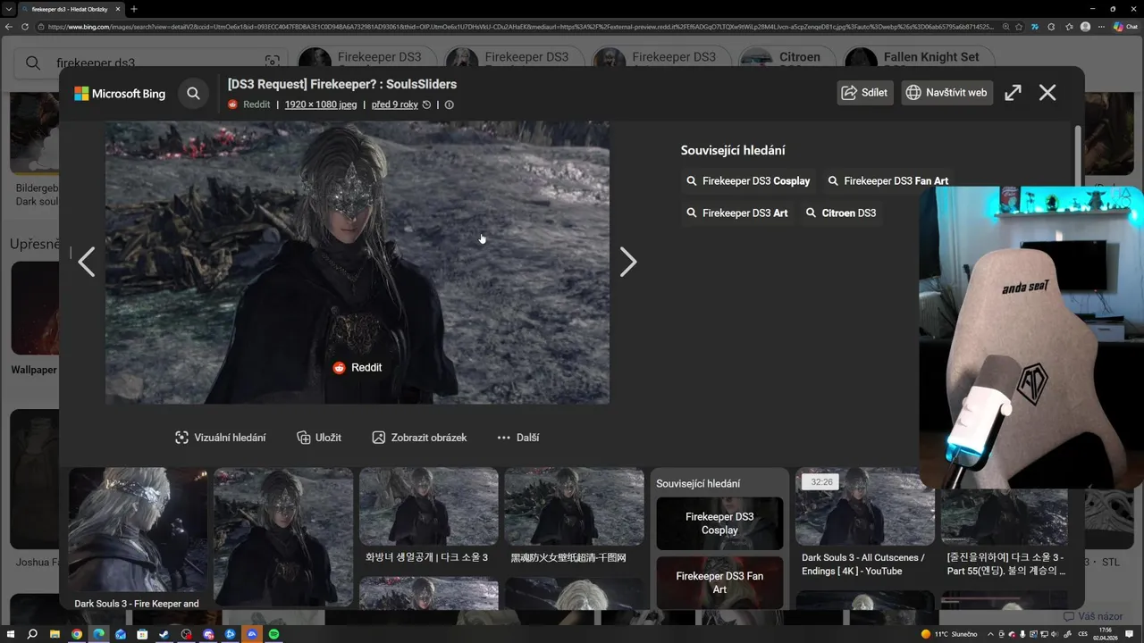Open the browser Settings and more menu
The height and width of the screenshot is (643, 1144).
pyautogui.click(x=1100, y=27)
